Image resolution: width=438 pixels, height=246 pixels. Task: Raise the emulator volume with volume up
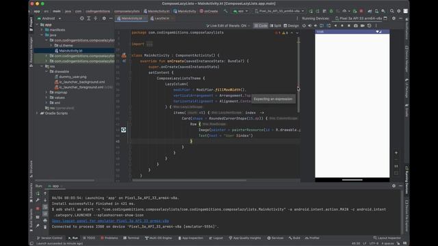[x=310, y=26]
